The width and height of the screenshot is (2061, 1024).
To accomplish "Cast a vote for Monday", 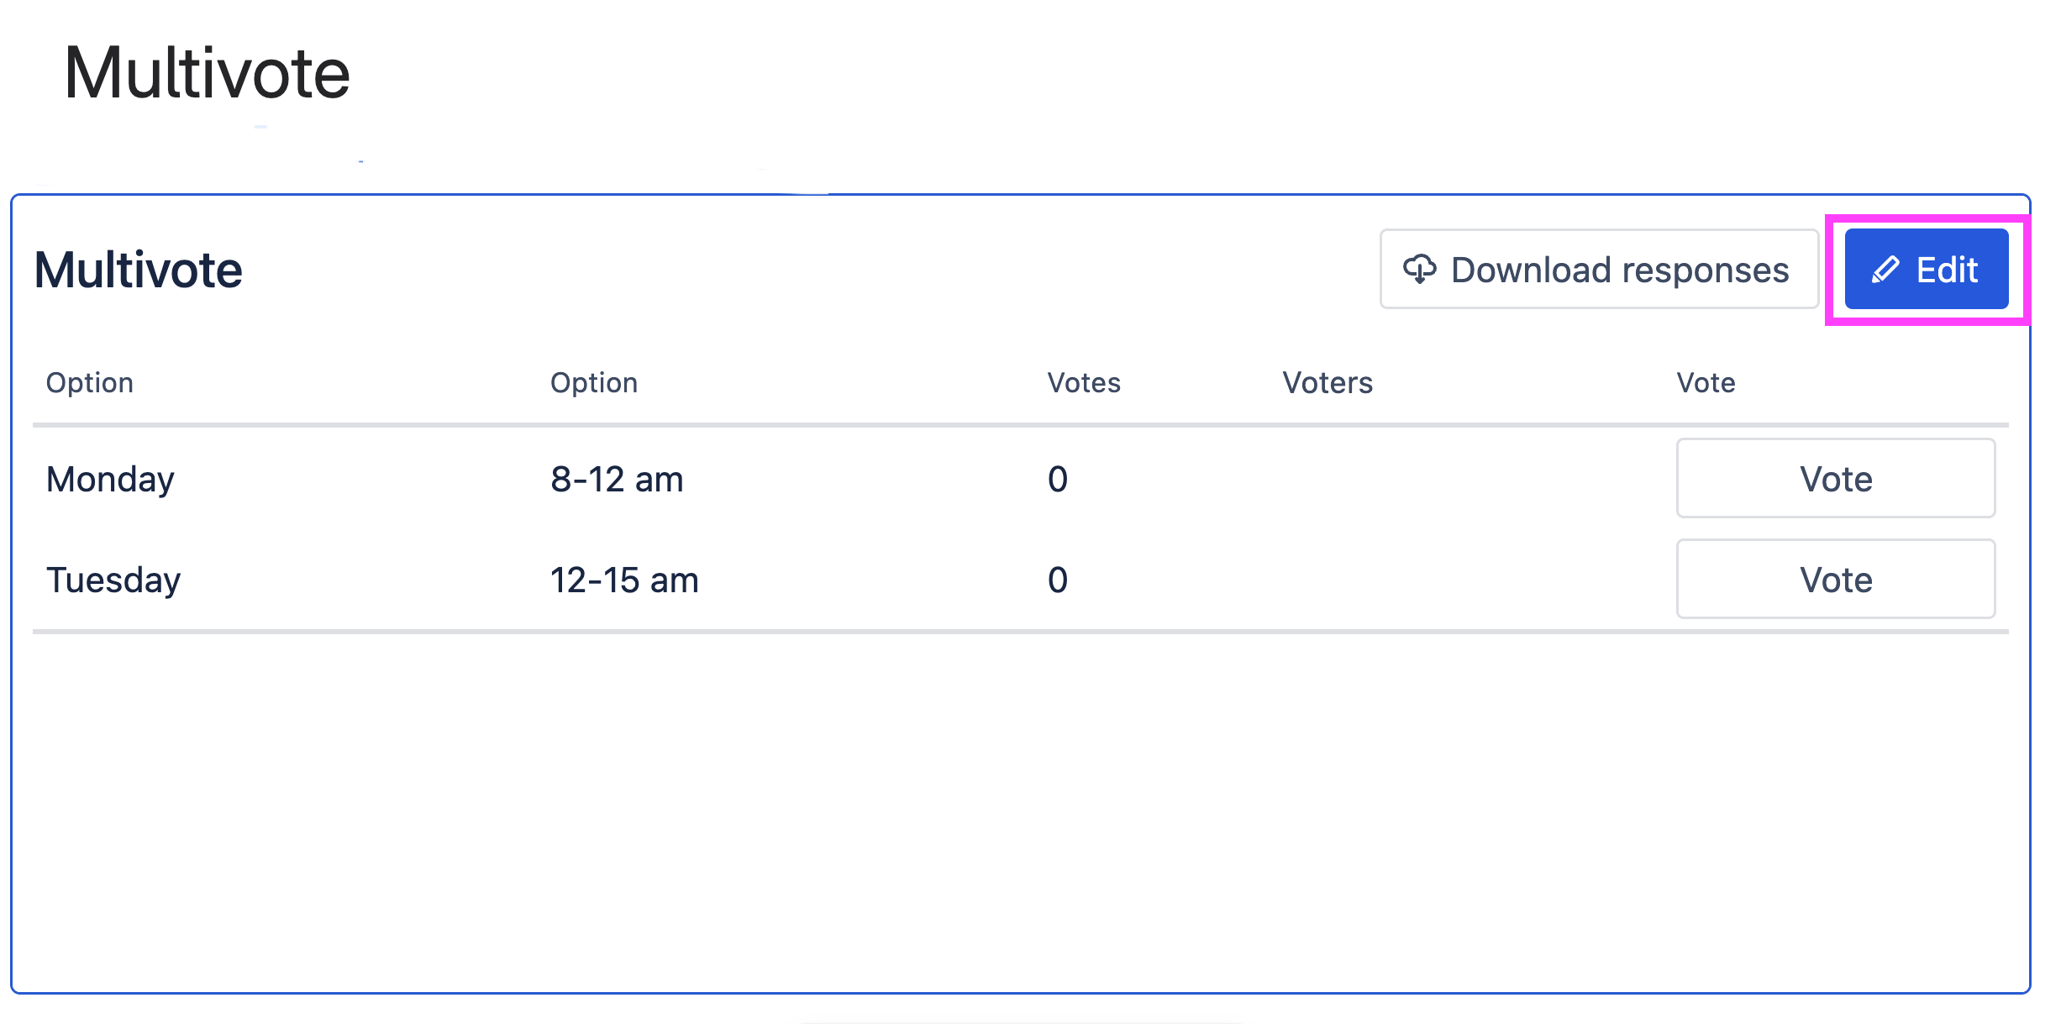I will [x=1835, y=479].
